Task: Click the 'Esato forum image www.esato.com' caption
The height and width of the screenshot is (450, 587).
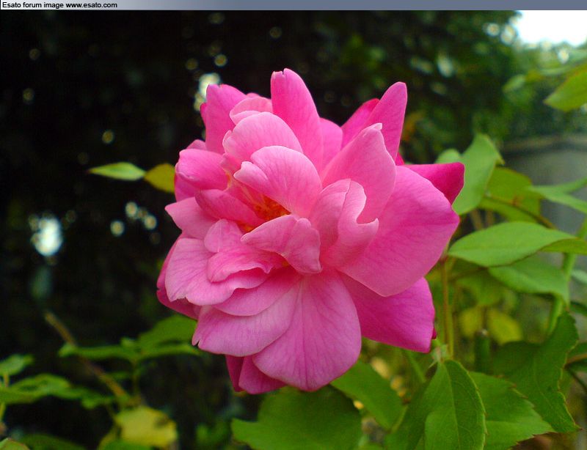Action: (x=59, y=5)
